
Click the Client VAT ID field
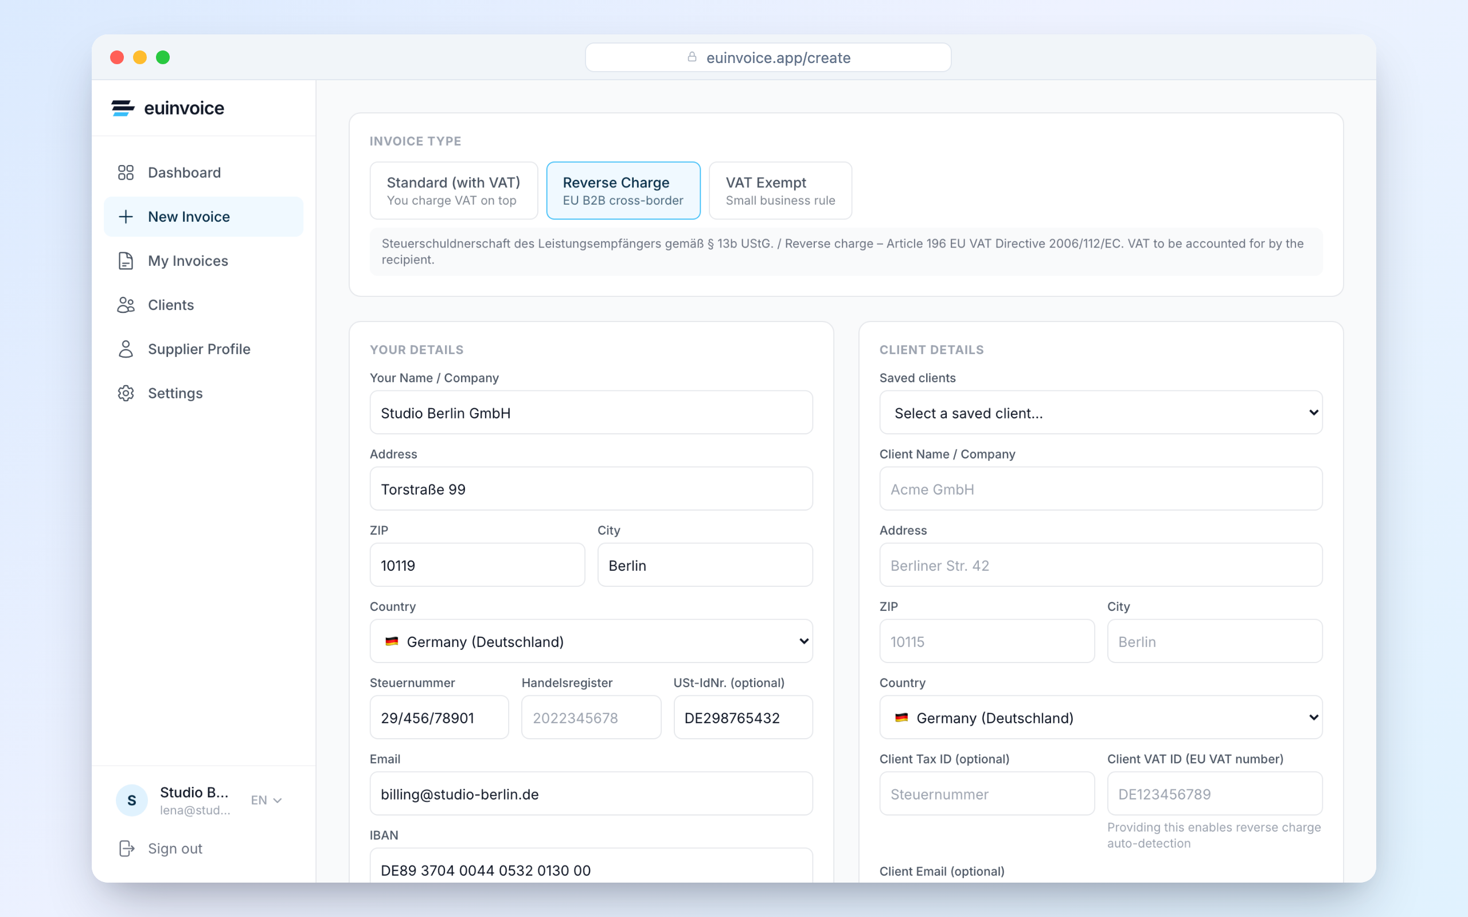[1215, 794]
